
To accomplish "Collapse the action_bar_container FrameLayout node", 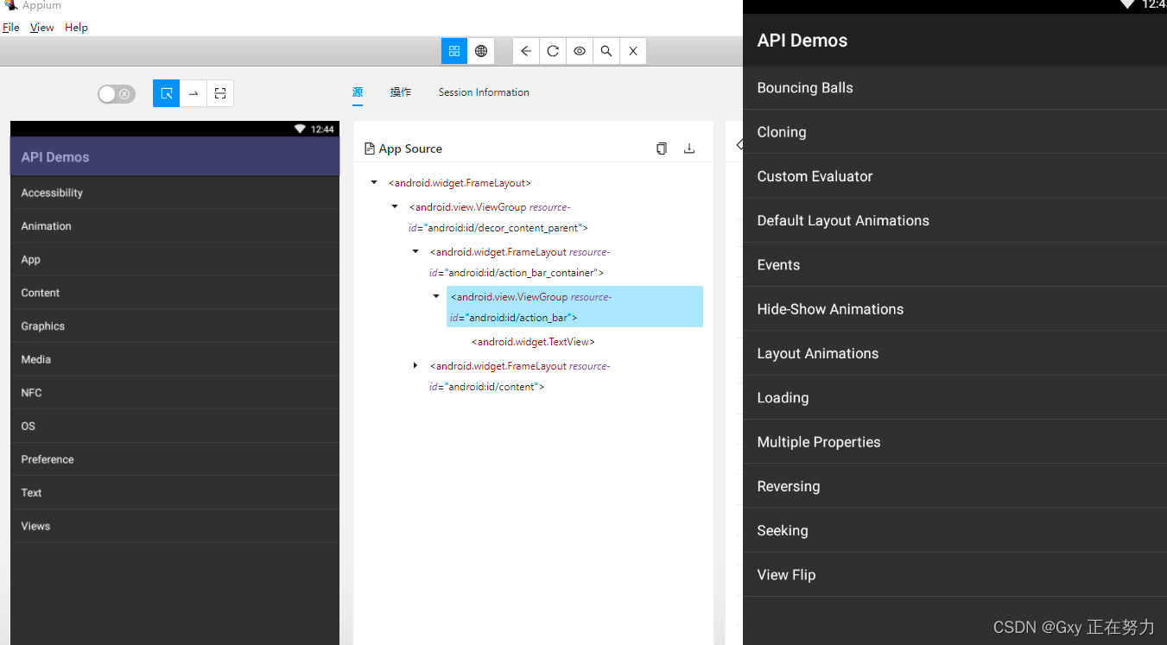I will [x=415, y=252].
